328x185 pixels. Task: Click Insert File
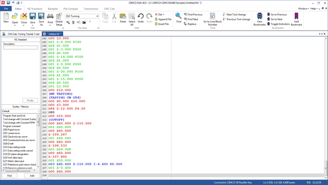point(162,24)
